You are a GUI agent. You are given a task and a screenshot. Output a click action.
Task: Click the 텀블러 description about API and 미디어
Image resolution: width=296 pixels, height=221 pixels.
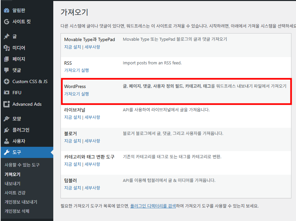[x=169, y=180]
